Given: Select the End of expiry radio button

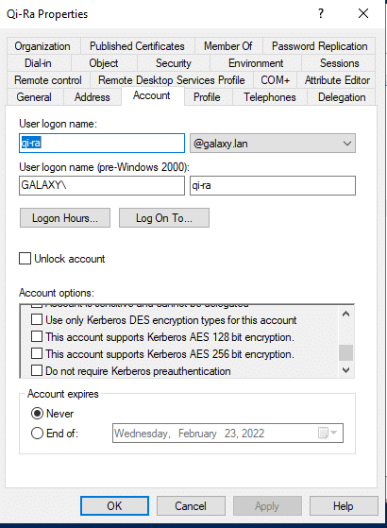Looking at the screenshot, I should [x=37, y=433].
